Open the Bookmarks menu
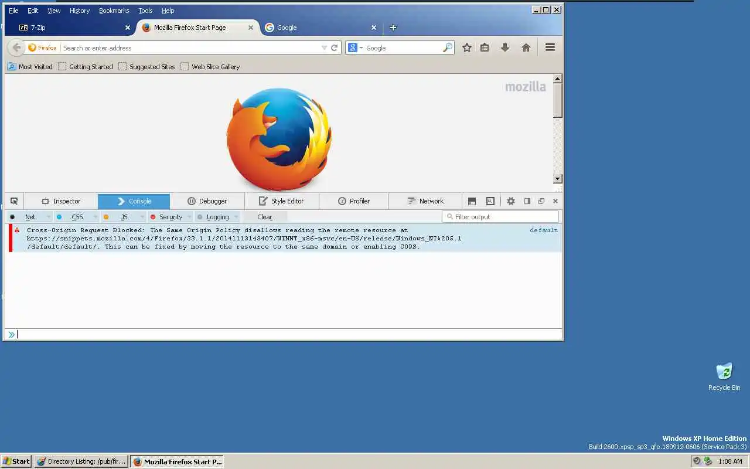This screenshot has height=469, width=750. coord(114,11)
